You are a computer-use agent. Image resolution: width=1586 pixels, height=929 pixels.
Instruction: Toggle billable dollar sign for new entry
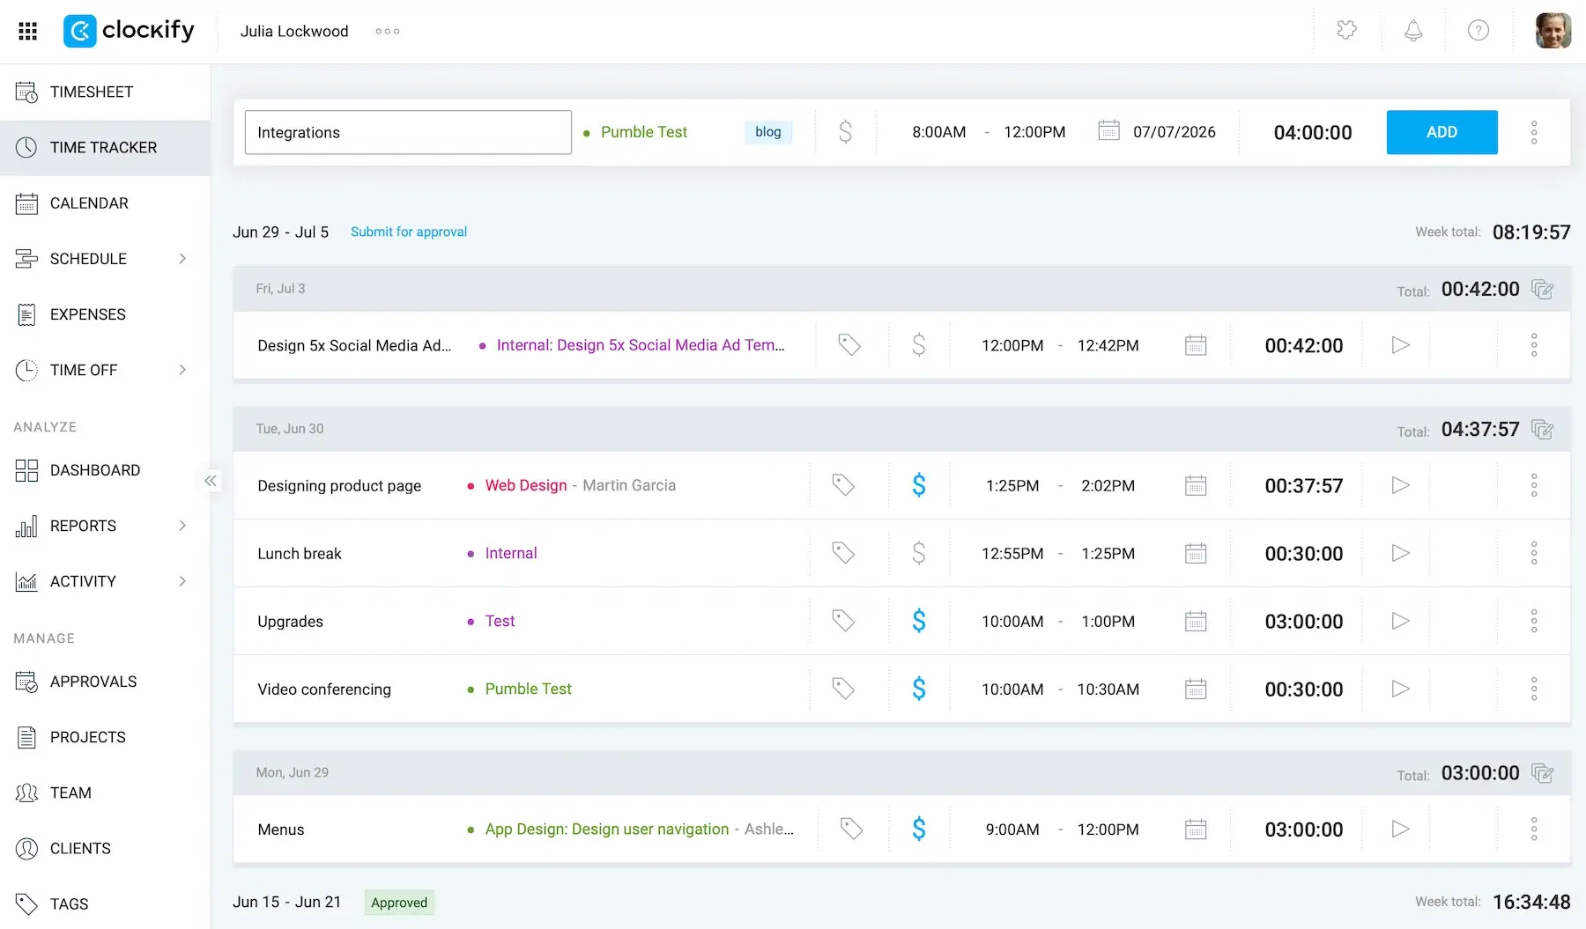point(845,132)
